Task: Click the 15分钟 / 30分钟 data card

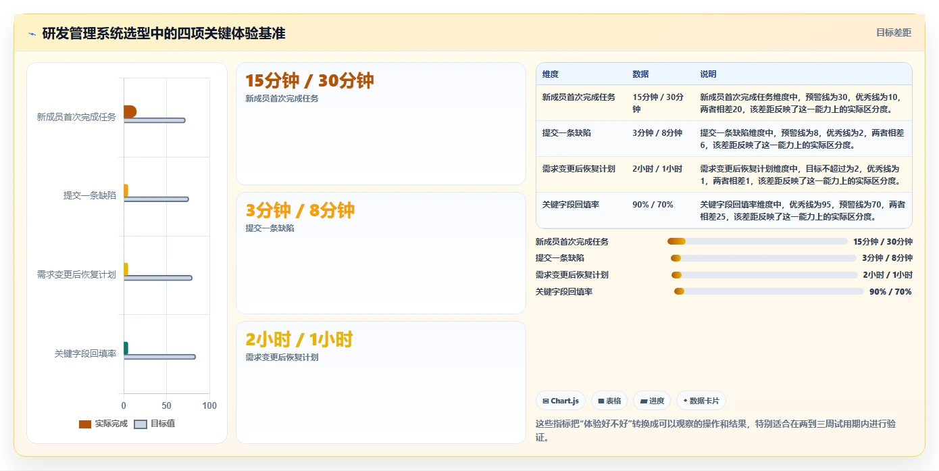Action: (x=381, y=124)
